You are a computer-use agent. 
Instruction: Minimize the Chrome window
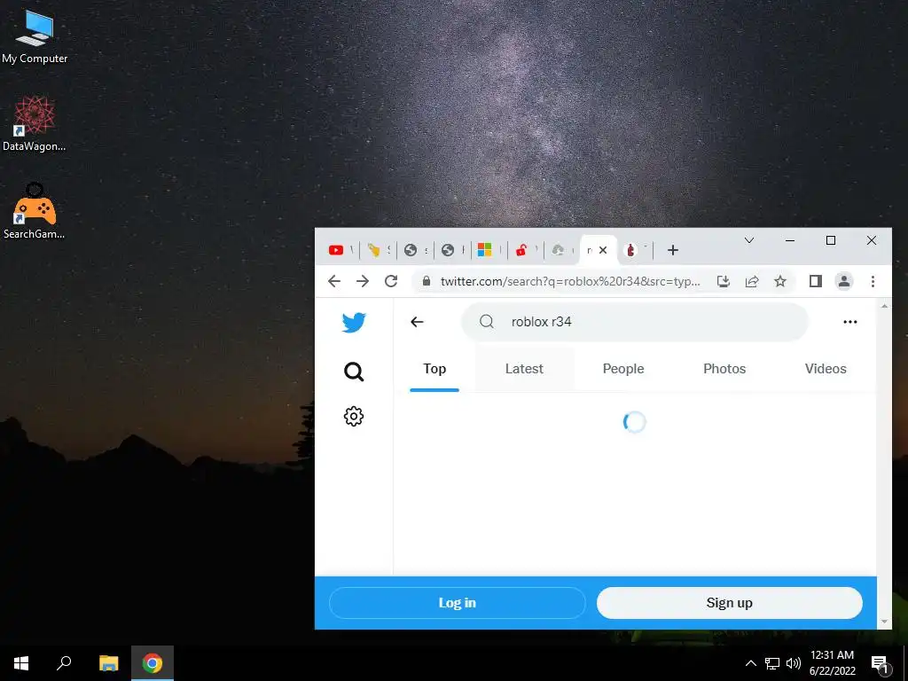click(790, 240)
